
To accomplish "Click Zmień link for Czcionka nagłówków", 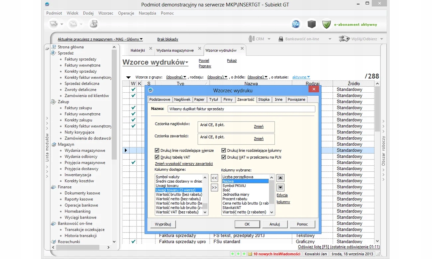I will click(x=259, y=127).
